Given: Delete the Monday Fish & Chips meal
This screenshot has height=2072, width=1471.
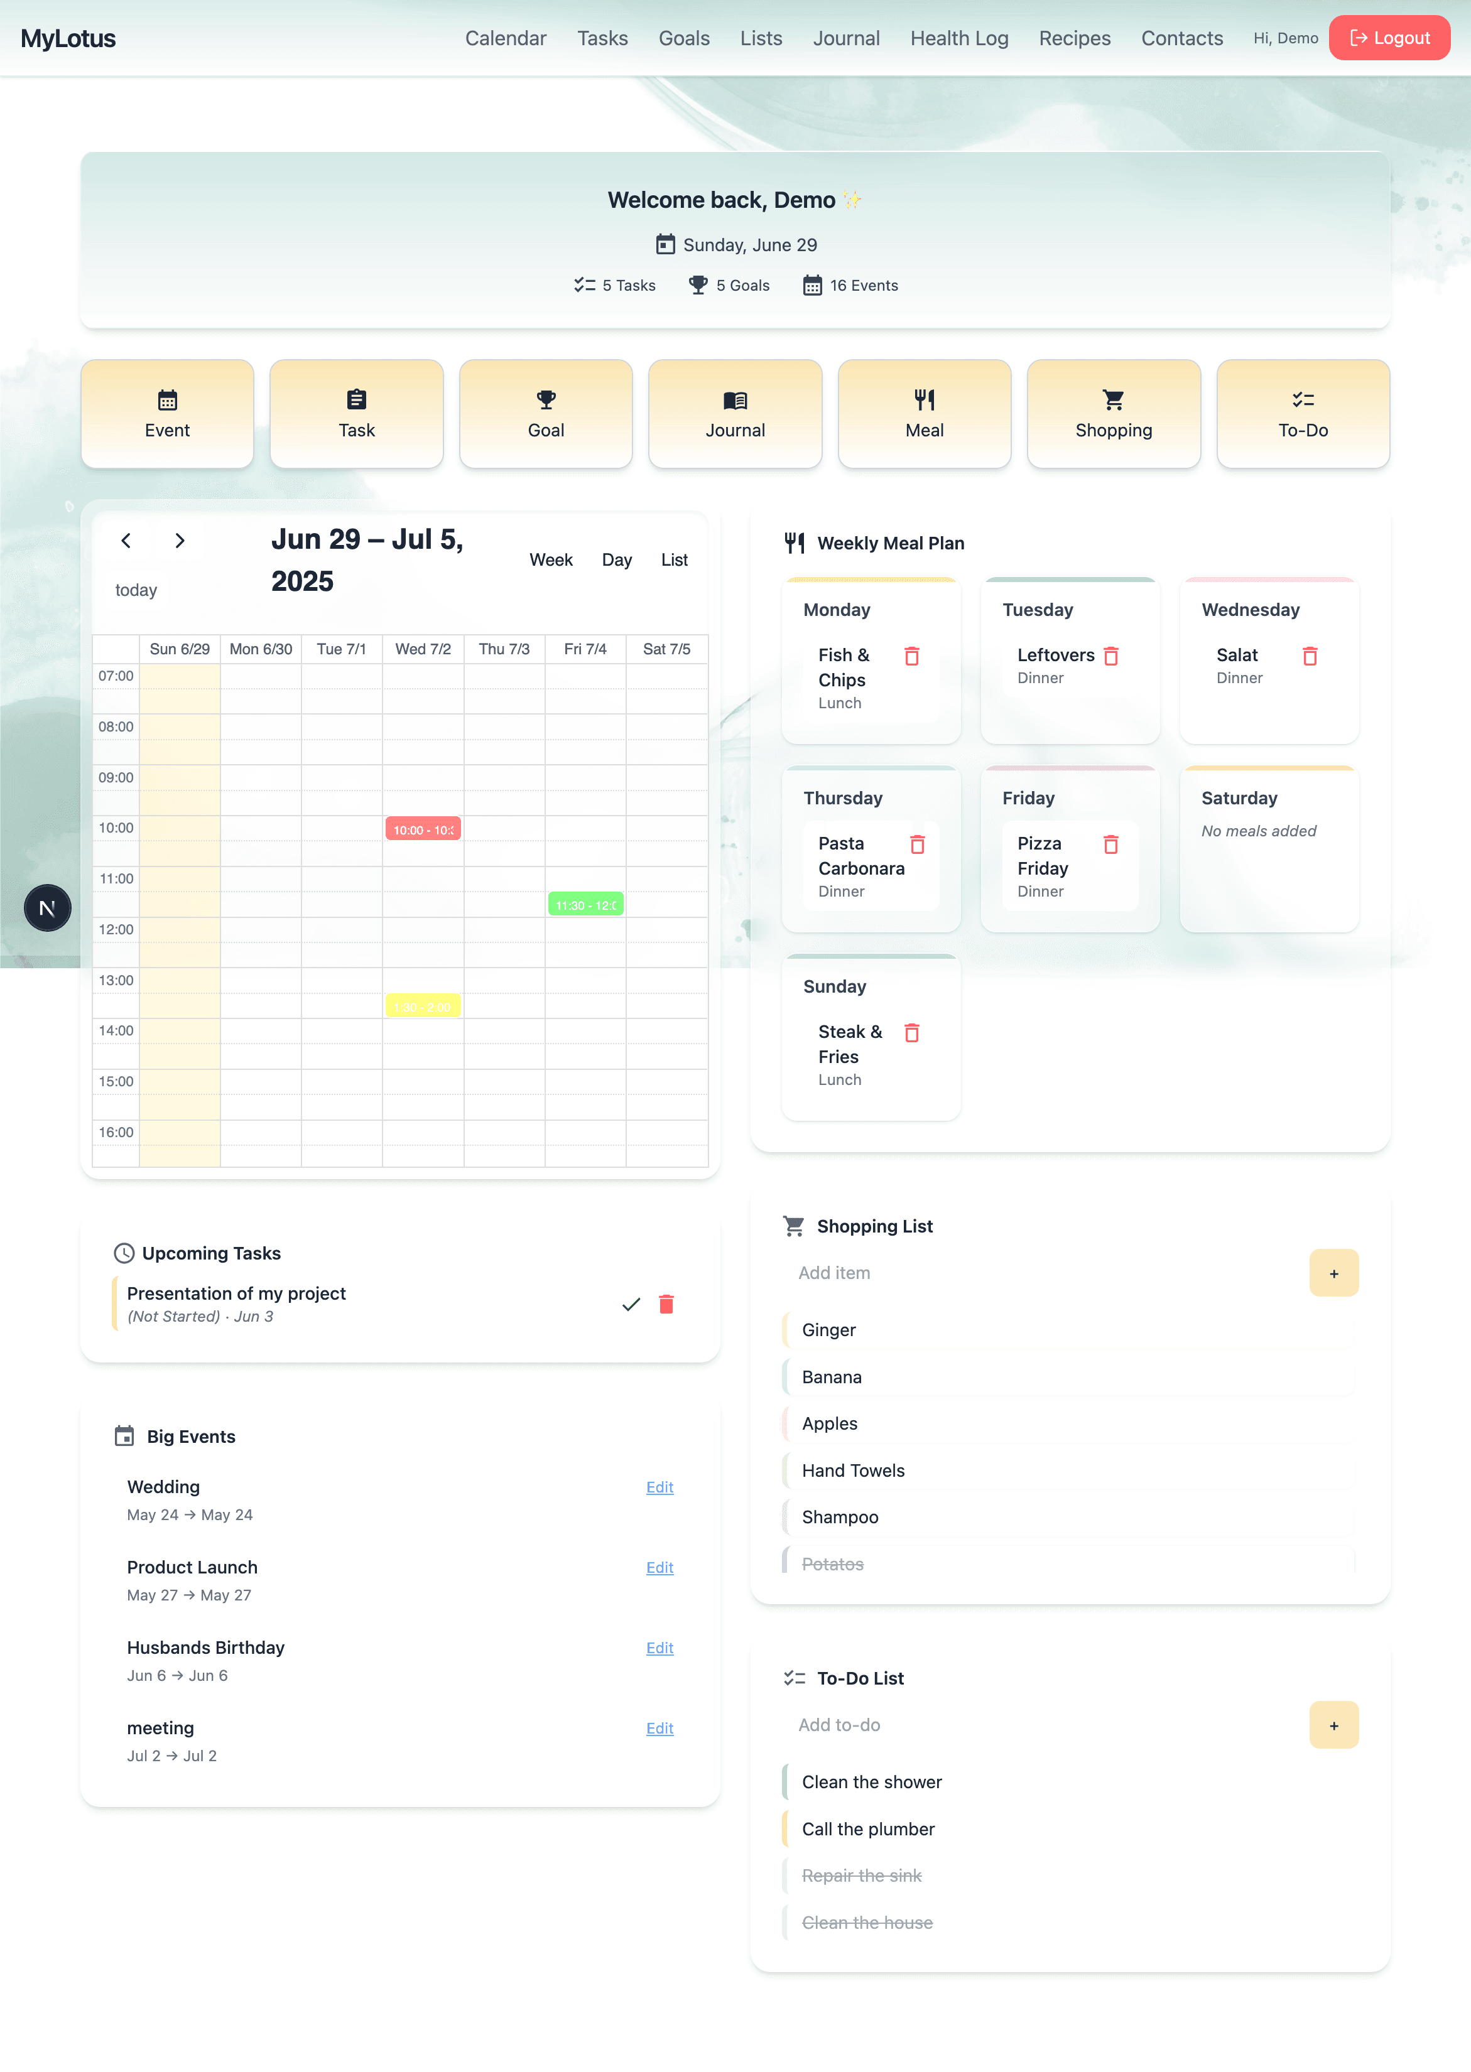Looking at the screenshot, I should coord(911,656).
